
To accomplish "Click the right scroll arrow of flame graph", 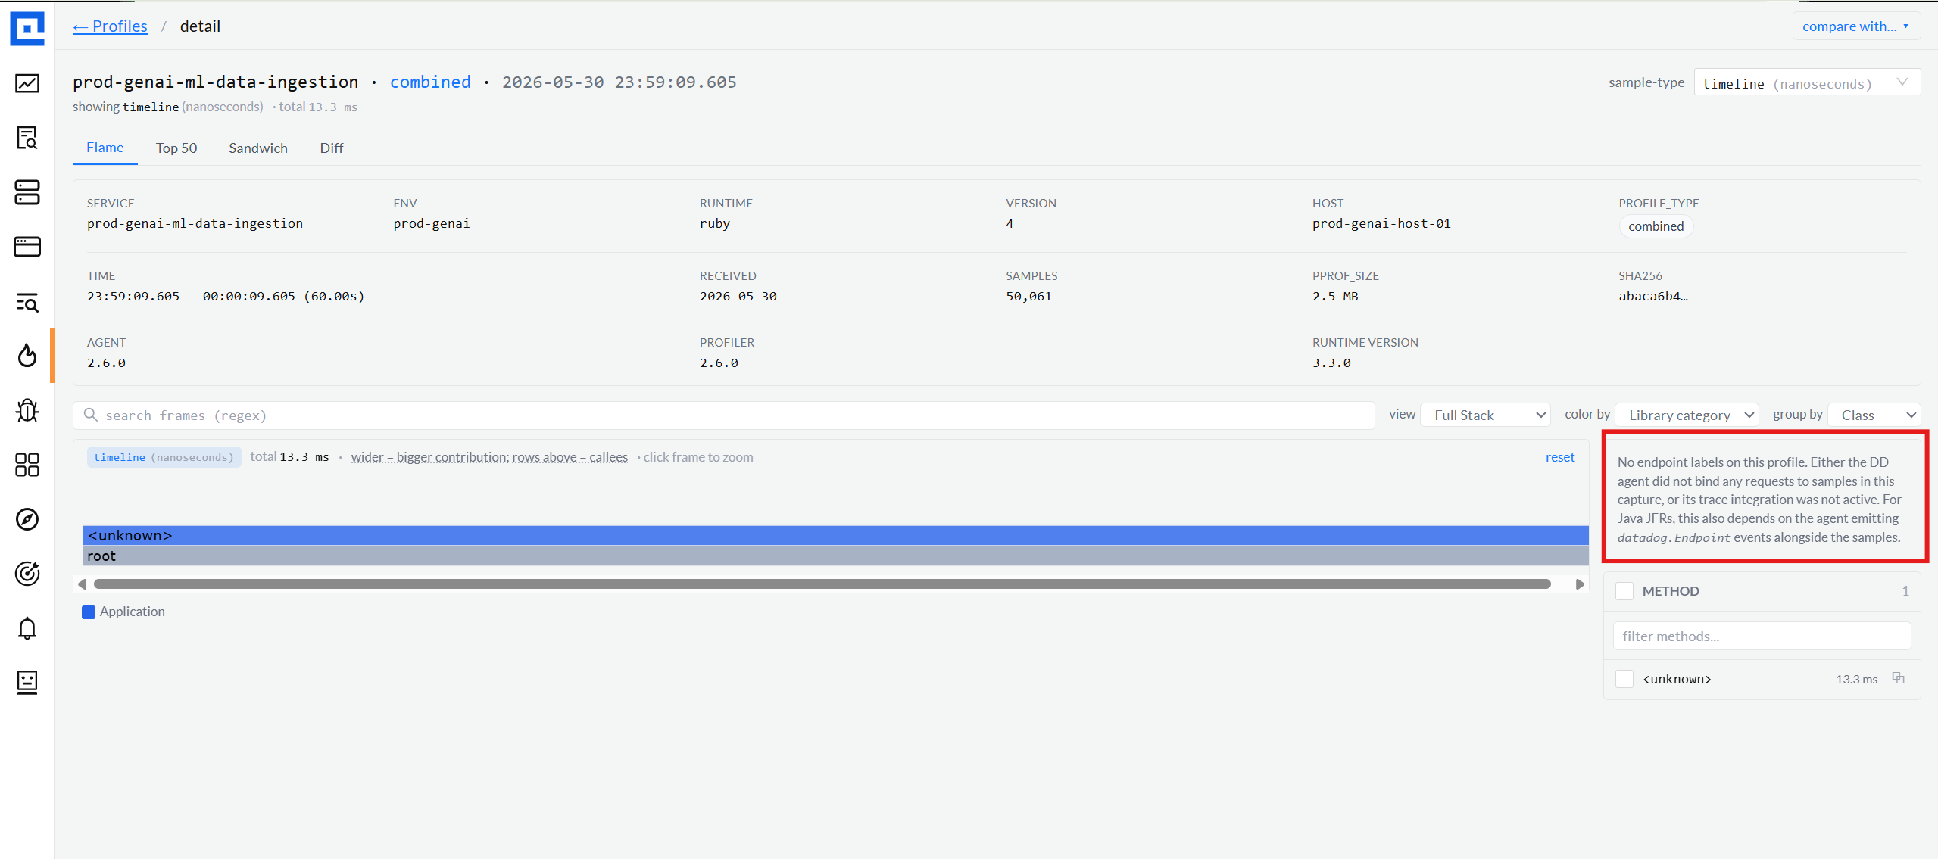I will pyautogui.click(x=1580, y=584).
